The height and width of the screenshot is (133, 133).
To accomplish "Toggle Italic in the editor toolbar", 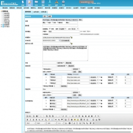I will click(x=30, y=120).
